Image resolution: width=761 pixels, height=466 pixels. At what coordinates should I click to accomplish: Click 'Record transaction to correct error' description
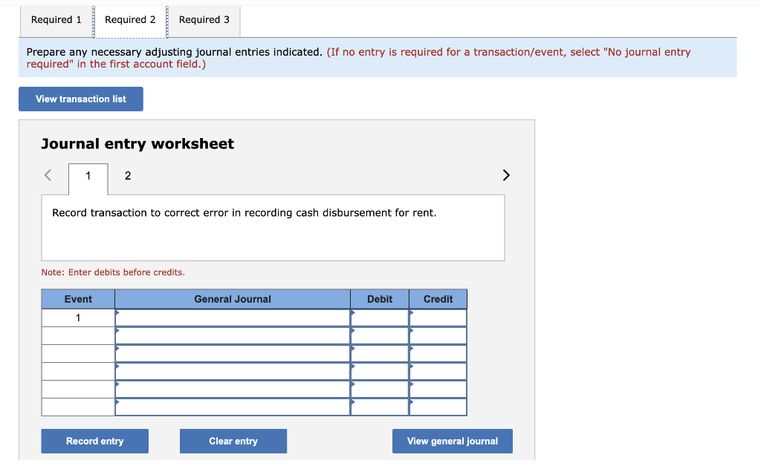244,213
